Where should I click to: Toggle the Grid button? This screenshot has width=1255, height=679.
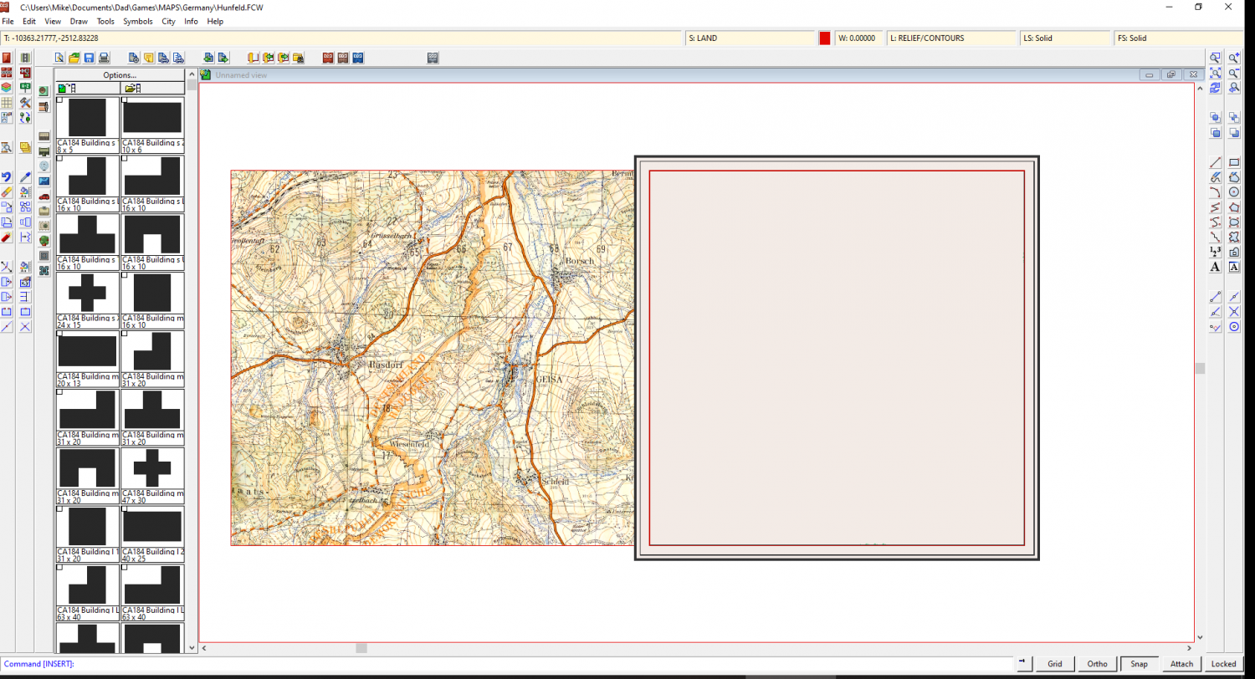pos(1054,664)
